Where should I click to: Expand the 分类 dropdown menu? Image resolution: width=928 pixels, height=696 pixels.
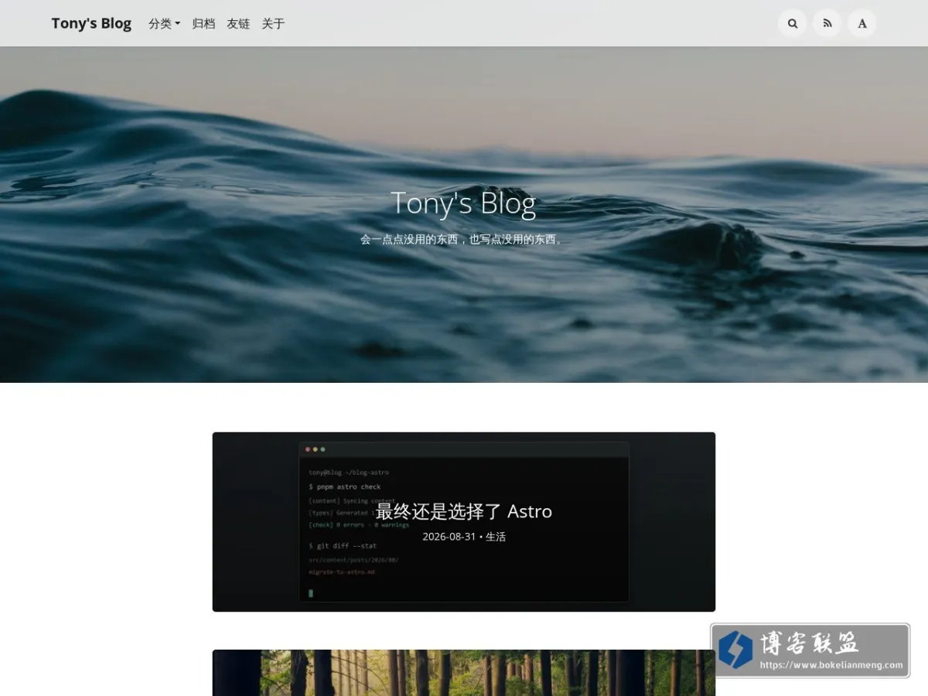[x=164, y=23]
